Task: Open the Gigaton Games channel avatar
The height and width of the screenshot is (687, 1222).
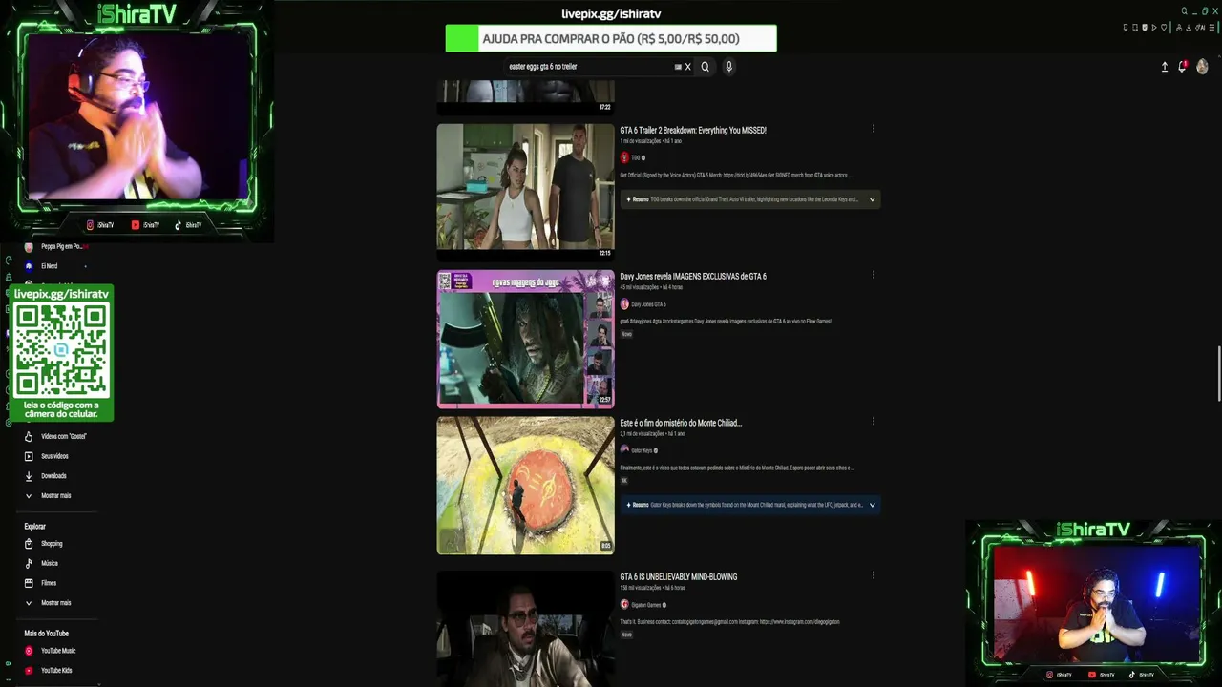Action: pyautogui.click(x=624, y=605)
